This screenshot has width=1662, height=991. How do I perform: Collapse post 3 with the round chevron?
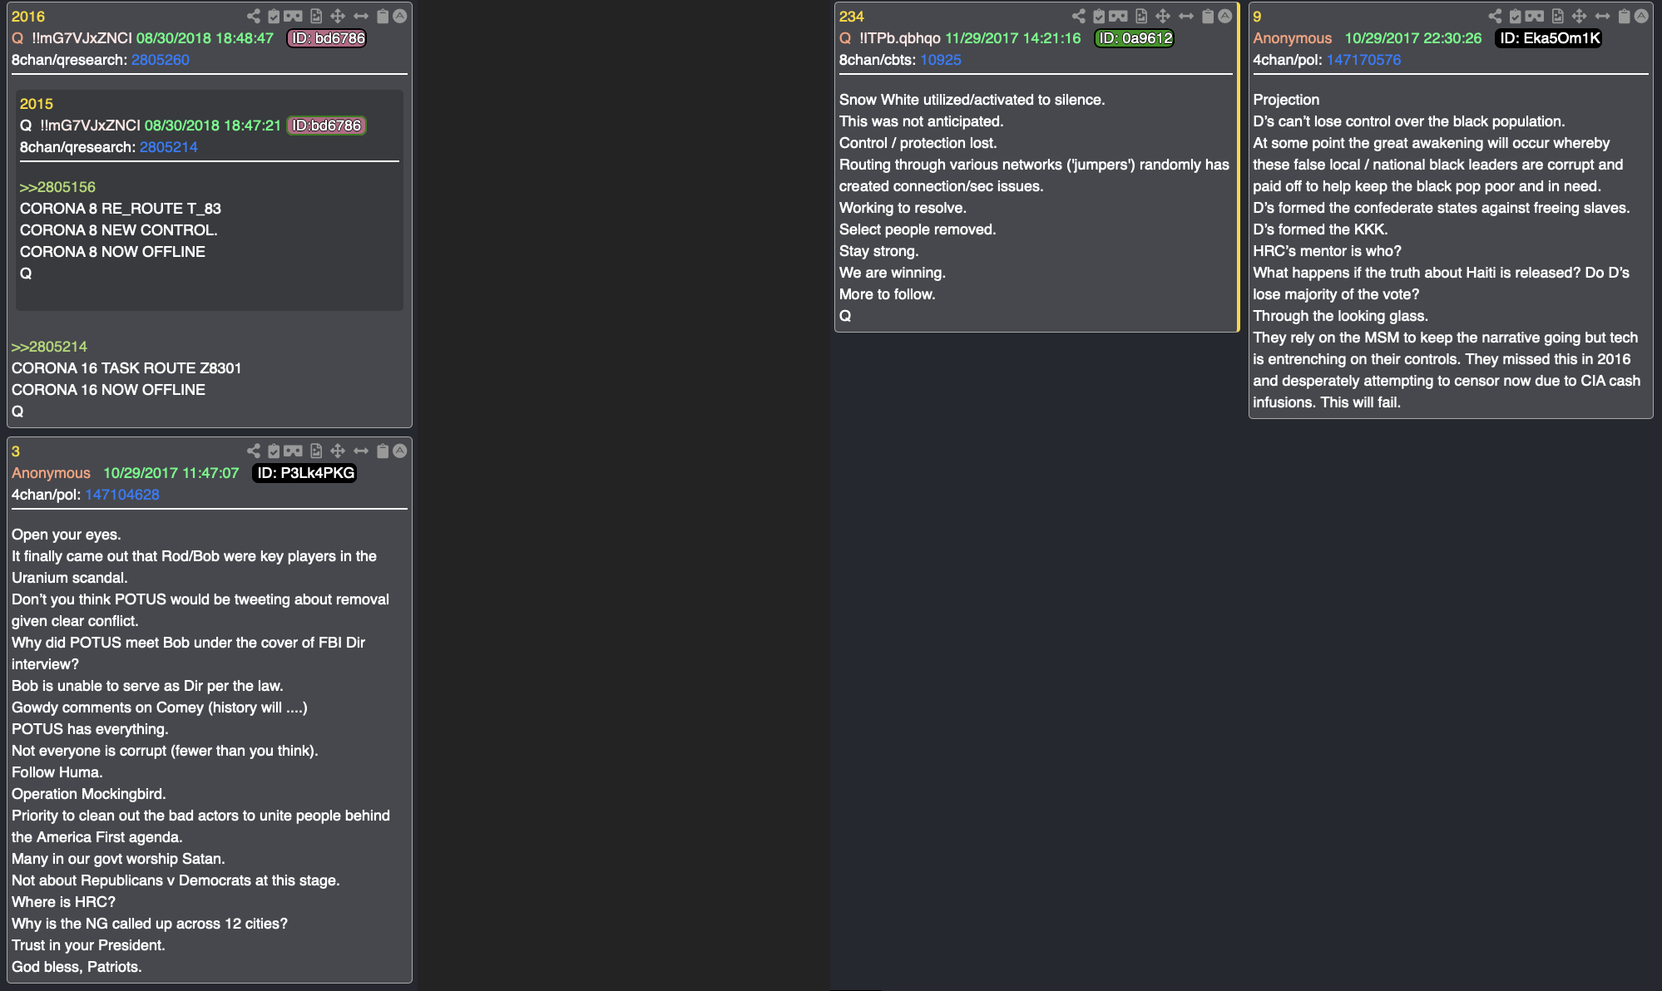pos(400,451)
